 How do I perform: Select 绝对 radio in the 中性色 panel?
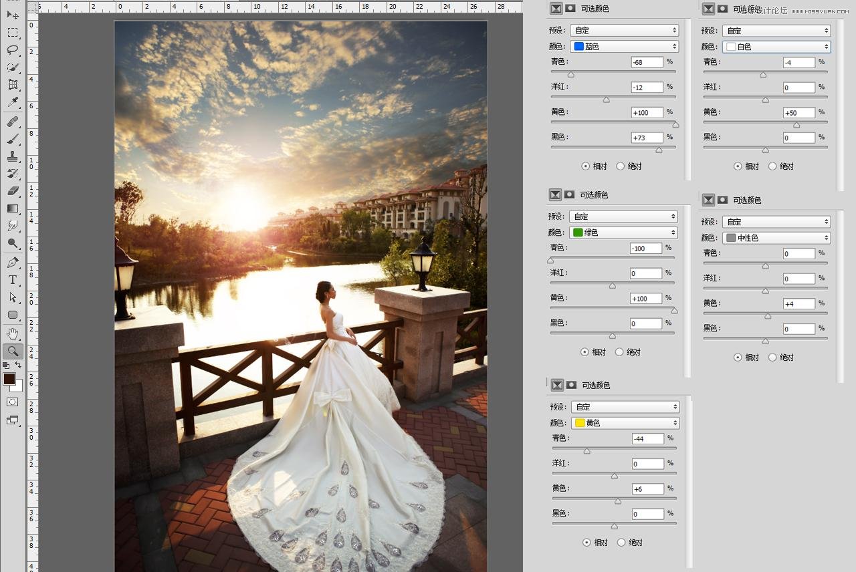(x=772, y=357)
